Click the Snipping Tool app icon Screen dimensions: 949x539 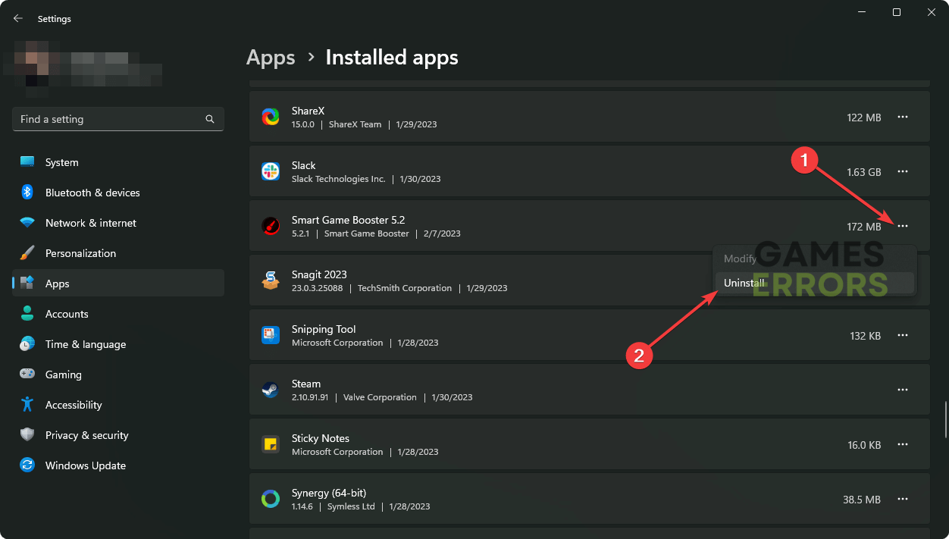click(x=271, y=335)
